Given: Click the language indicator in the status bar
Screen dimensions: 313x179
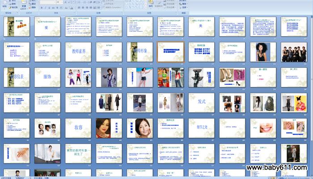Looking at the screenshot, I should coord(41,178).
